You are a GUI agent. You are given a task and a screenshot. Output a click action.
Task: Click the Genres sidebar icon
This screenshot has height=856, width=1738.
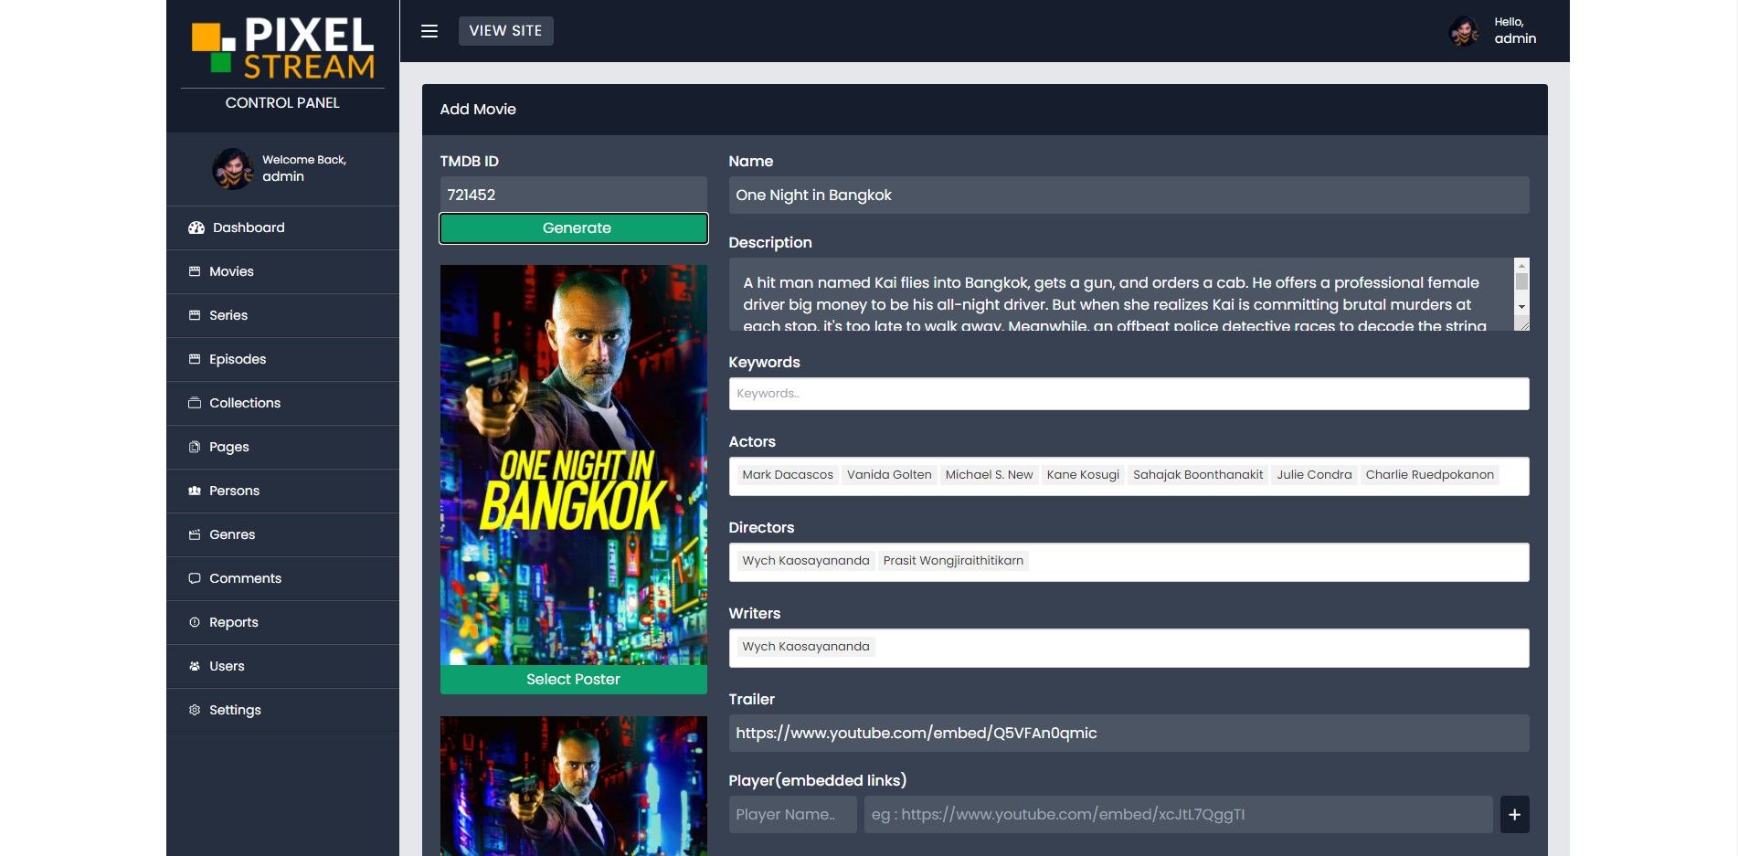195,534
